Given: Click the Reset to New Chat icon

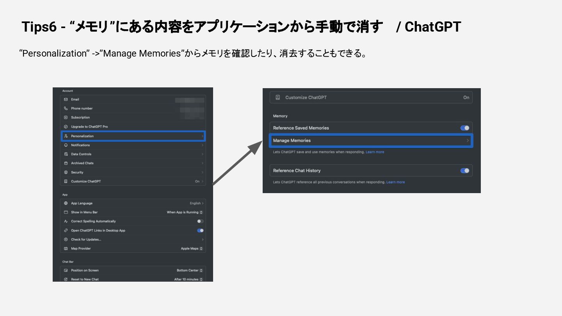Looking at the screenshot, I should coord(66,279).
